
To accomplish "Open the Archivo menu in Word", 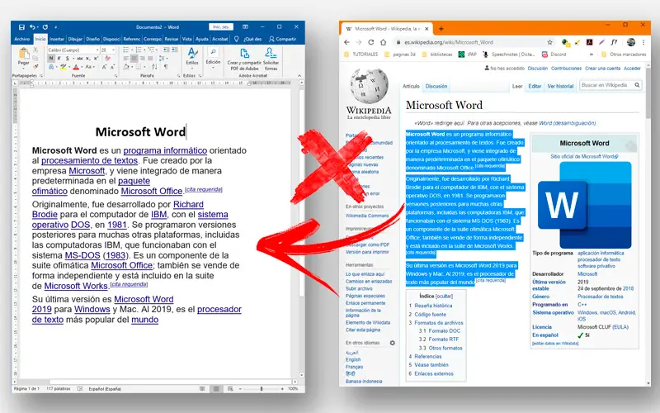I will pos(22,39).
